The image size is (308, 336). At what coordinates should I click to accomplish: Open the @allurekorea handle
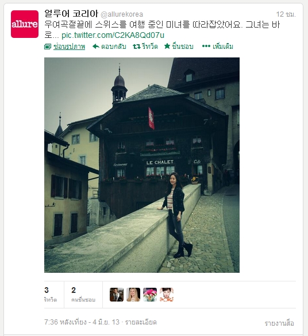tap(122, 14)
